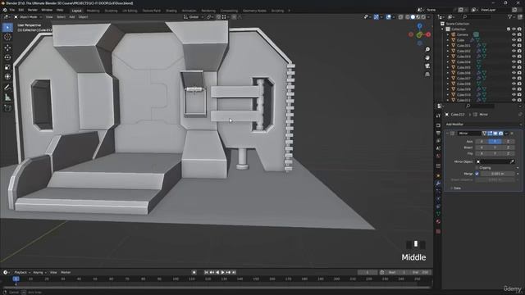The image size is (525, 295).
Task: Click the Play animation button
Action: [x=222, y=273]
